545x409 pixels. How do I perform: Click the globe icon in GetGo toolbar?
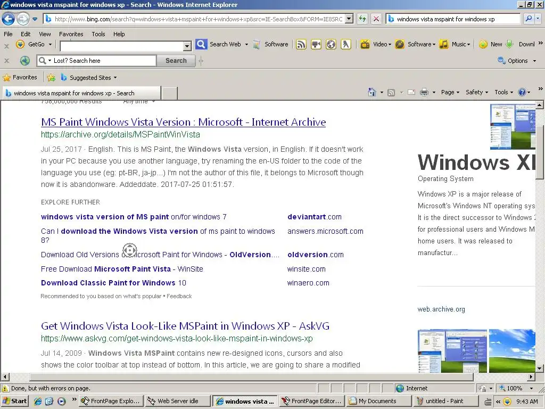click(x=331, y=44)
